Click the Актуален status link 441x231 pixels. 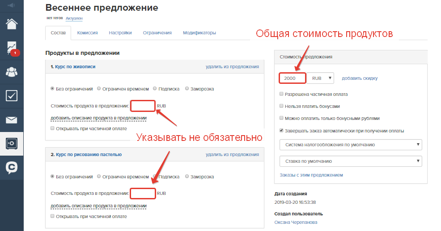[x=74, y=18]
